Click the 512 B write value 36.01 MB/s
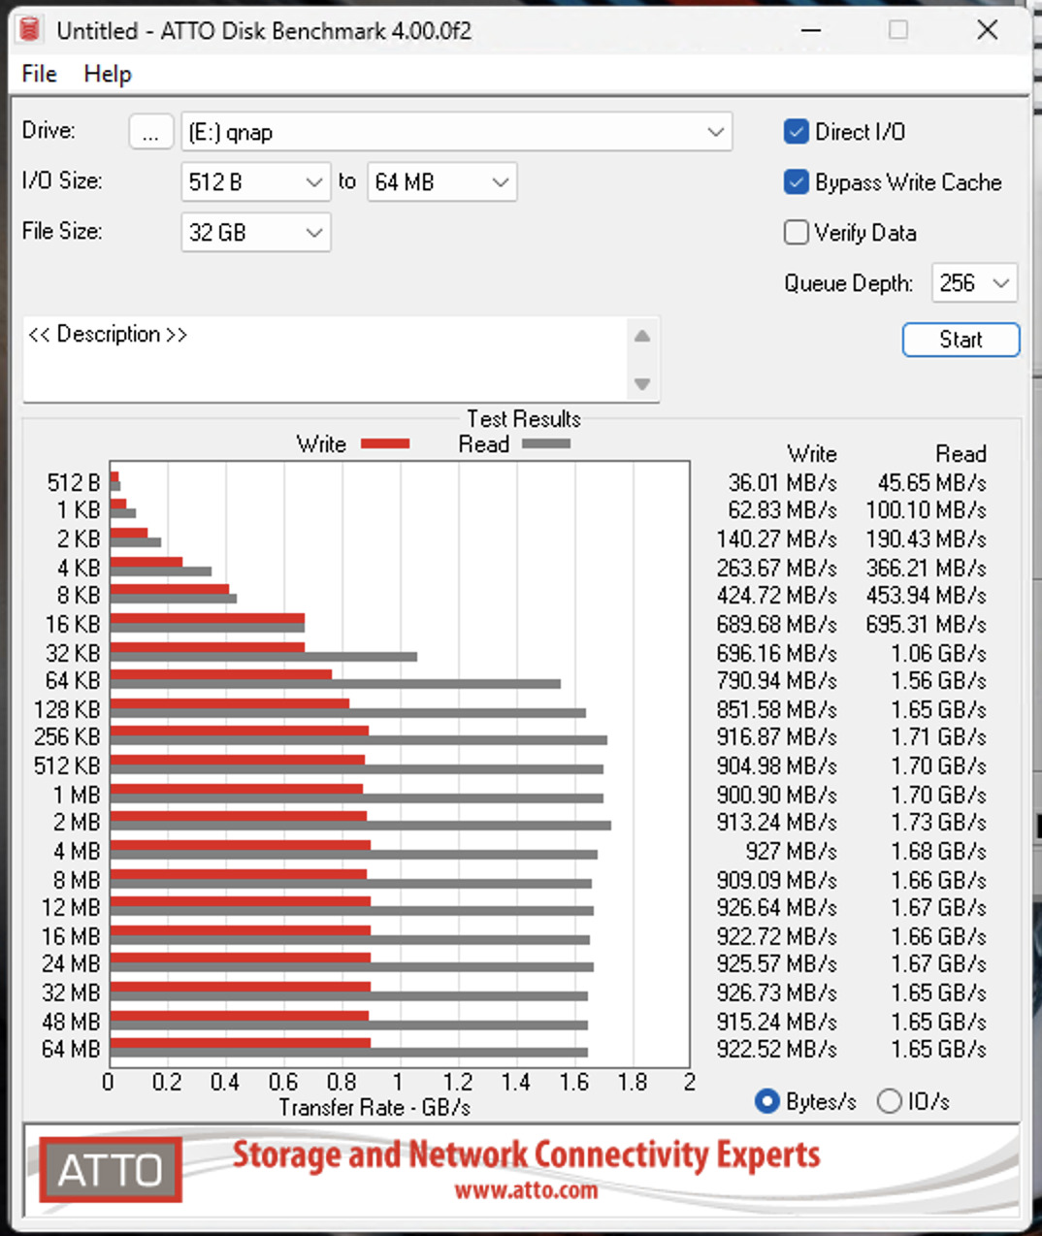Viewport: 1042px width, 1236px height. 782,482
